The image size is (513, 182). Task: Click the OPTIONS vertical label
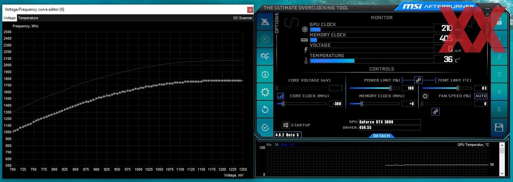[276, 23]
